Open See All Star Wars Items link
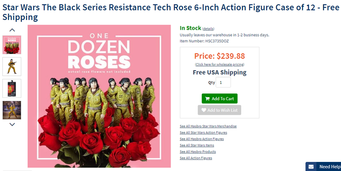341x171 pixels. coord(197,145)
